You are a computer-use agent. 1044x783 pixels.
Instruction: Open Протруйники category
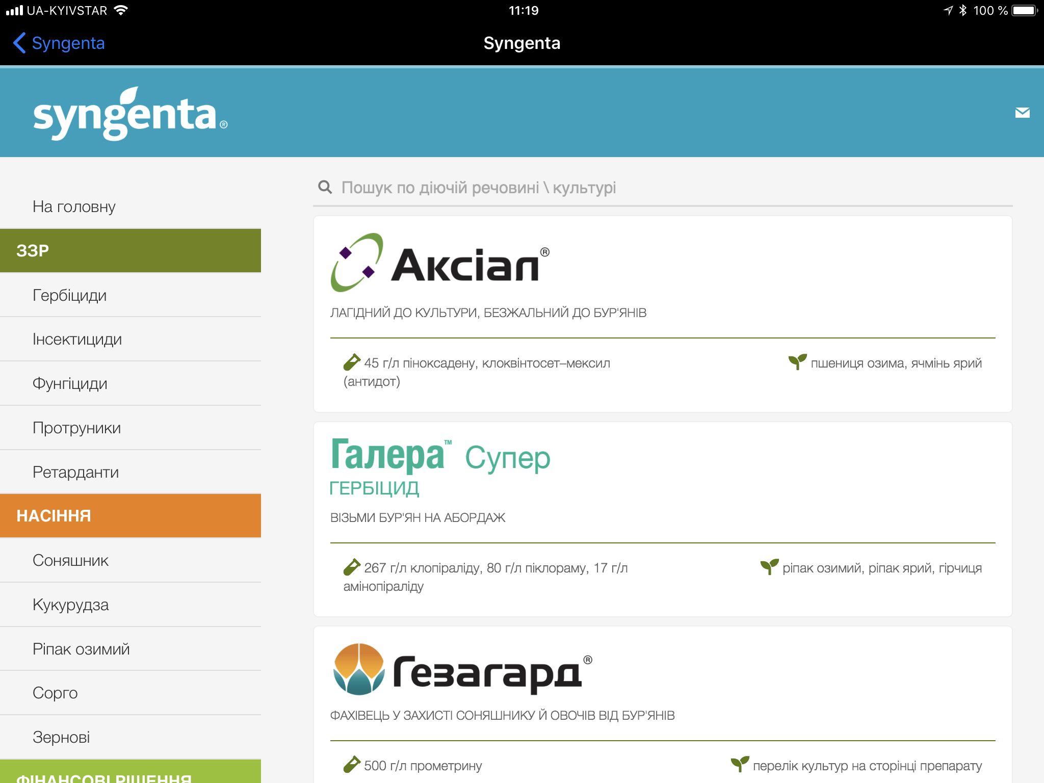(x=130, y=428)
